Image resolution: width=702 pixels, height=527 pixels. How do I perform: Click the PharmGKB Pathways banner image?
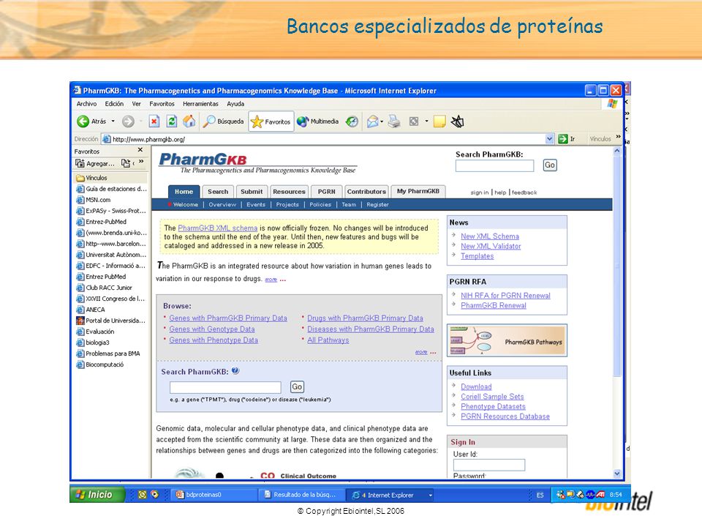pos(507,340)
